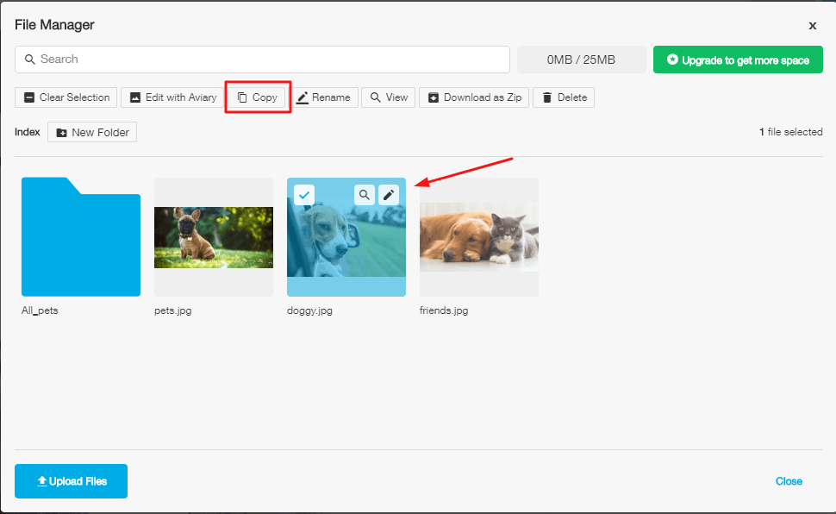Click the All_pets folder name
The height and width of the screenshot is (514, 836).
[x=40, y=310]
